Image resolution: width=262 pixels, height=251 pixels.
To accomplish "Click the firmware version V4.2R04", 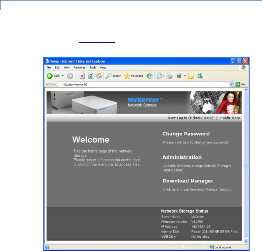I will click(x=197, y=221).
